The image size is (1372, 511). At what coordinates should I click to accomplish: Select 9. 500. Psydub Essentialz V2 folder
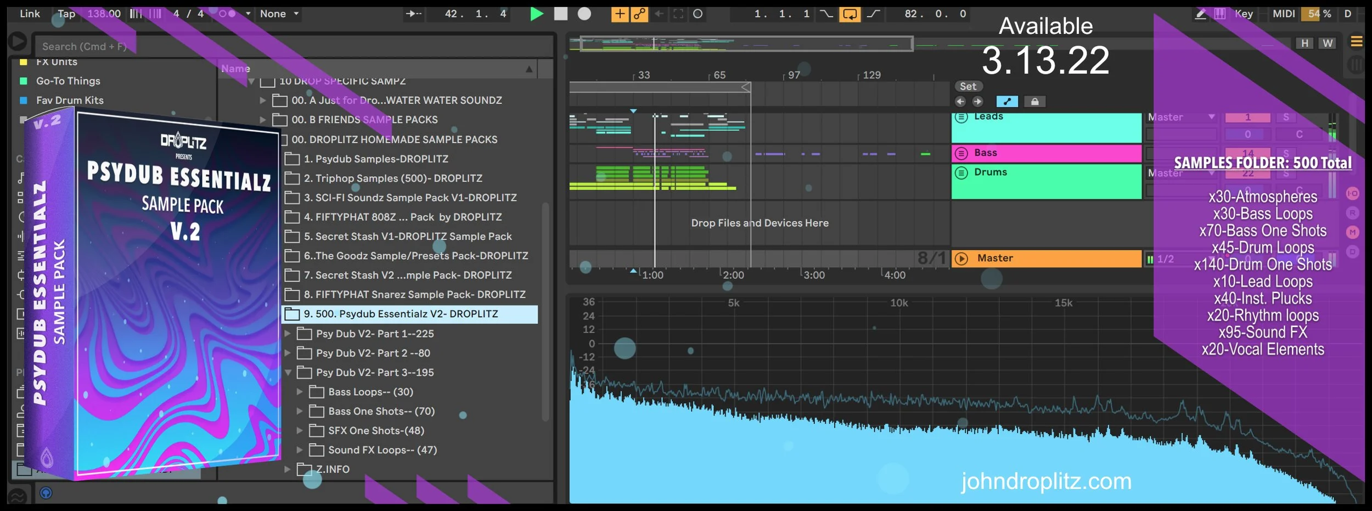coord(409,314)
